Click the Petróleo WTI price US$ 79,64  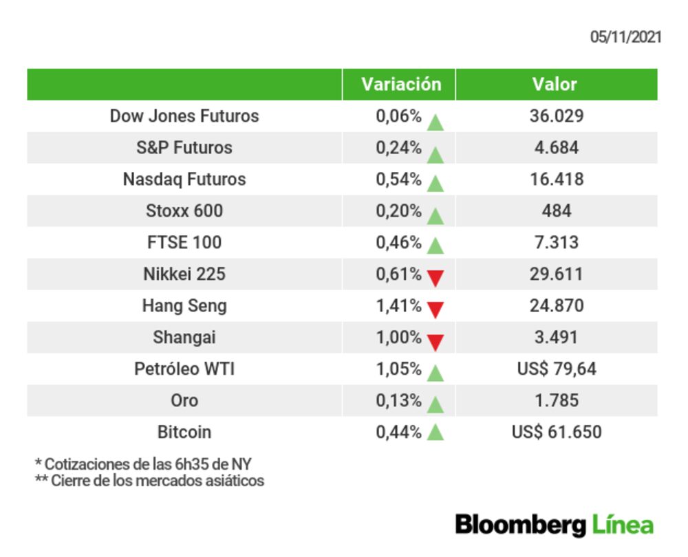(556, 369)
